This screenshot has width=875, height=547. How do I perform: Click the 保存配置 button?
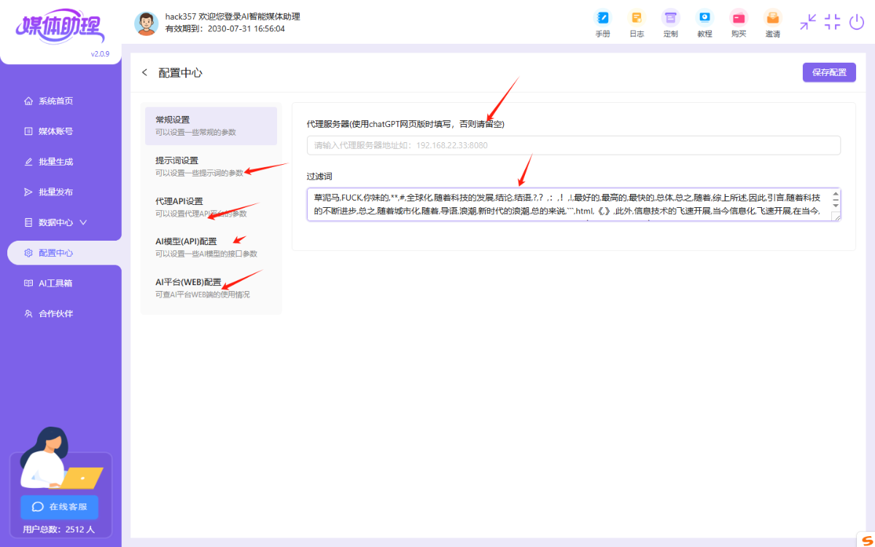click(x=829, y=72)
